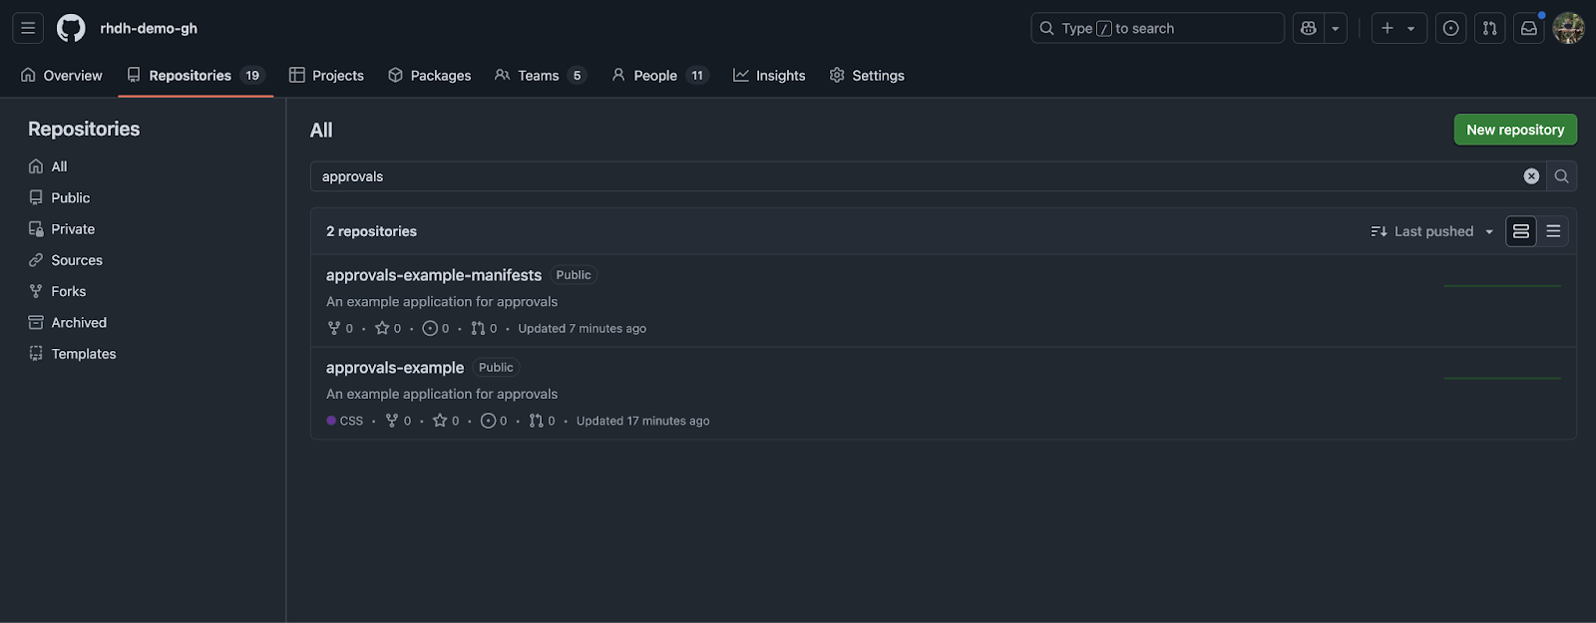Image resolution: width=1596 pixels, height=623 pixels.
Task: Switch to the Insights tab
Action: [x=769, y=76]
